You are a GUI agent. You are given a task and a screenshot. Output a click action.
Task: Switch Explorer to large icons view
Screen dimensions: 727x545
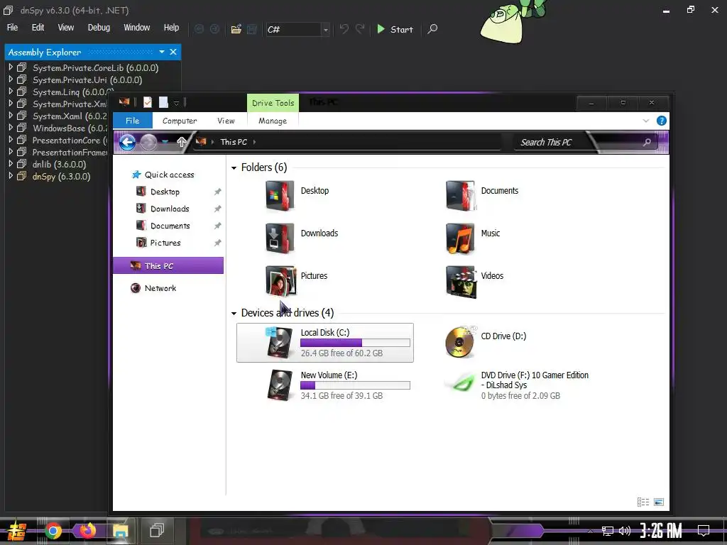659,502
